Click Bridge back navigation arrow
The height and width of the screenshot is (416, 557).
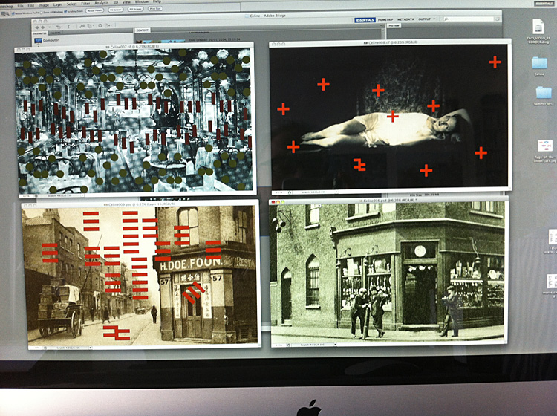click(37, 27)
